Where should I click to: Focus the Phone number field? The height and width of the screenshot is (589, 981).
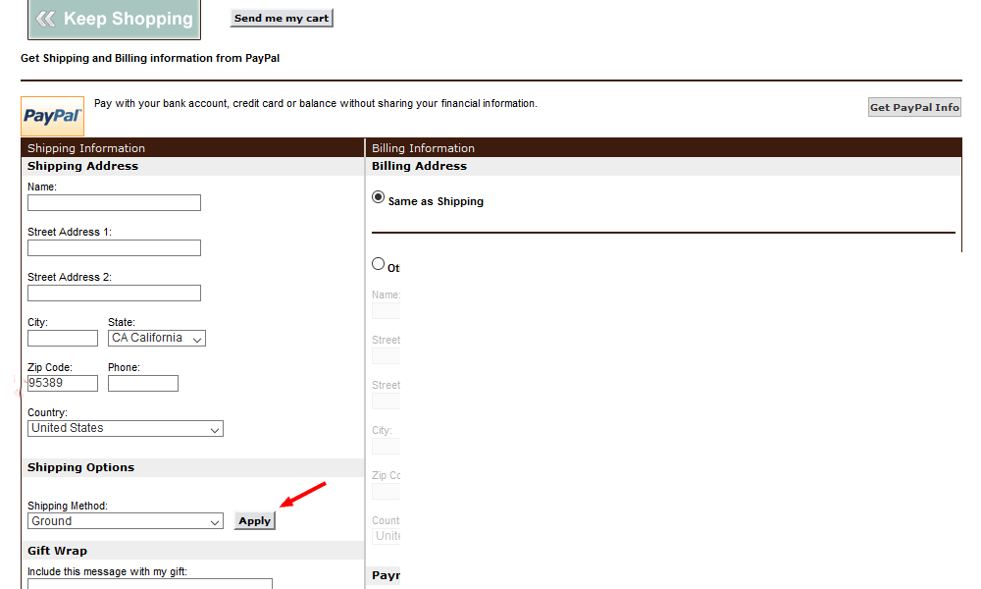tap(143, 384)
